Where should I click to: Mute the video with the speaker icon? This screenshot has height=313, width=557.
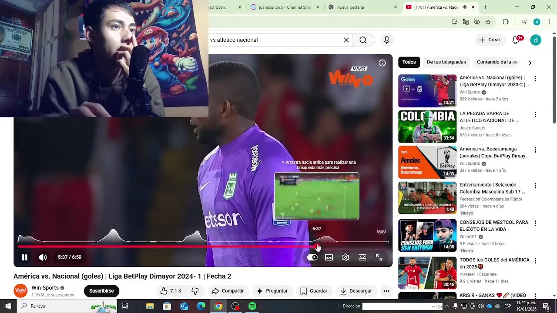43,257
